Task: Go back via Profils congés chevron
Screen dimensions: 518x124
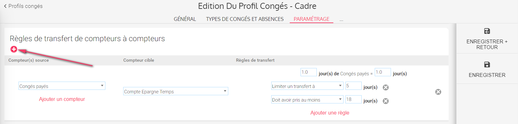Action: [x=5, y=6]
